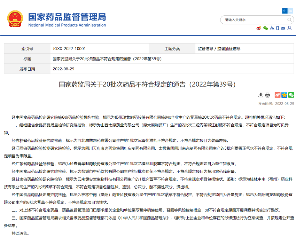
Task: Open the 监管信息 category link
Action: click(205, 49)
